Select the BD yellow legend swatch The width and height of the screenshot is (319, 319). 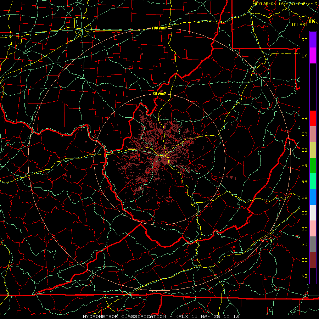tap(313, 150)
